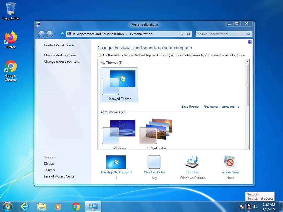Expand the address bar history dropdown
Image resolution: width=283 pixels, height=212 pixels.
(182, 34)
